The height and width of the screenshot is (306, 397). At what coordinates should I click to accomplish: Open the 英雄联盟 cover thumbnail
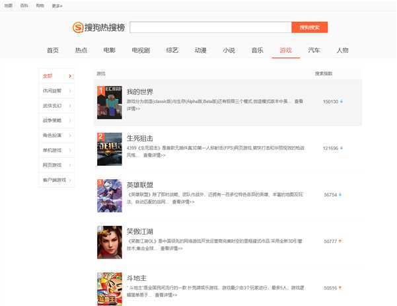point(110,196)
